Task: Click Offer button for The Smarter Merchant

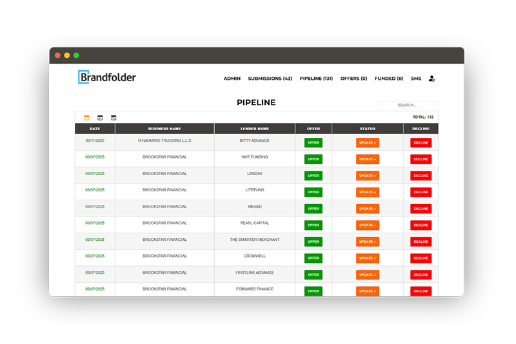Action: pos(313,242)
